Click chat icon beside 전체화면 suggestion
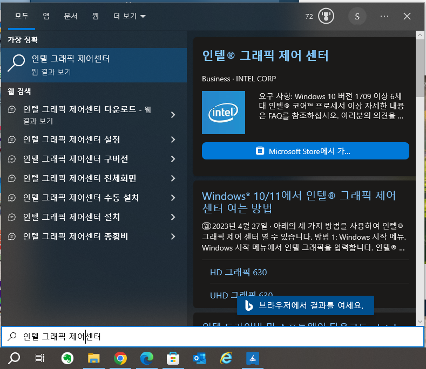426x369 pixels. (12, 178)
